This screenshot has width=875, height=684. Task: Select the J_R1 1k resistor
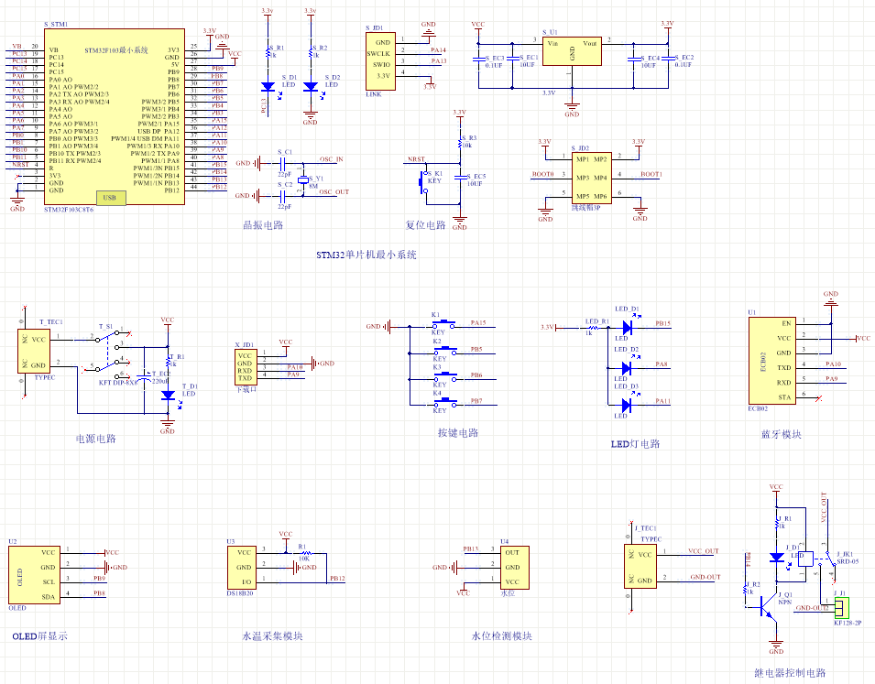[777, 523]
